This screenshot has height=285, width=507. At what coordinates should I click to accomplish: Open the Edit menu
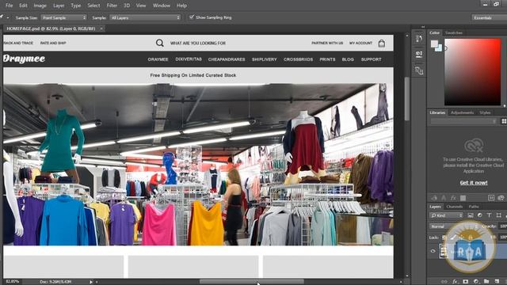tap(23, 6)
